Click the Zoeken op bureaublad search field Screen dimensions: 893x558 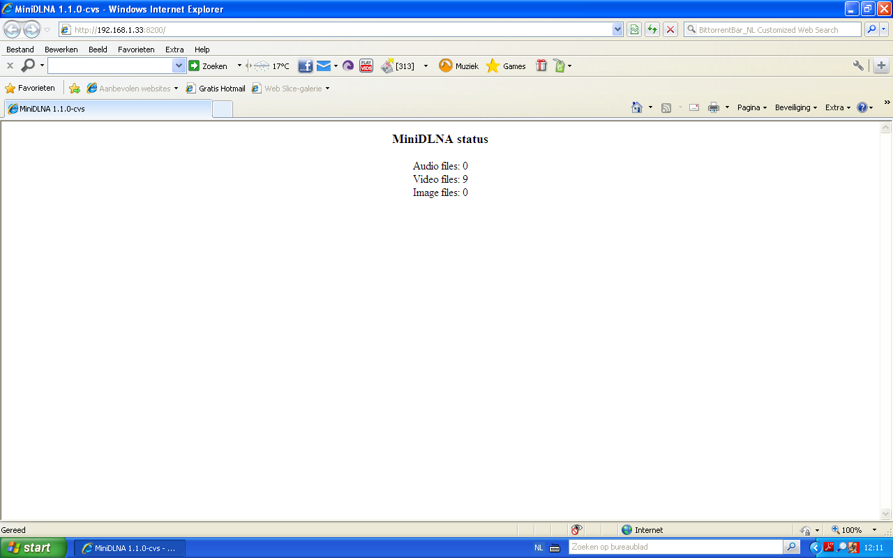[676, 547]
